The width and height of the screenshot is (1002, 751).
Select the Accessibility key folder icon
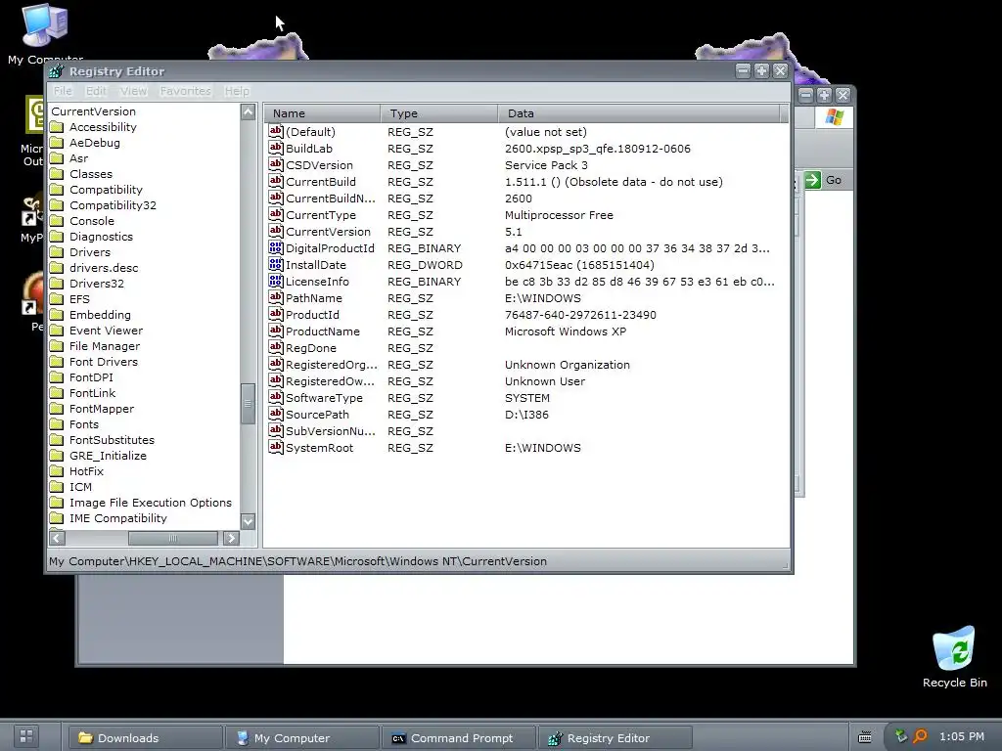[57, 127]
